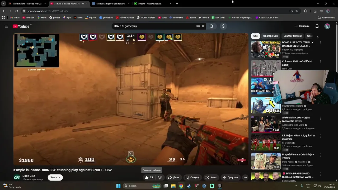Viewport: 338px width, 190px height.
Task: Open the kick tabela bookmark
Action: [x=218, y=18]
